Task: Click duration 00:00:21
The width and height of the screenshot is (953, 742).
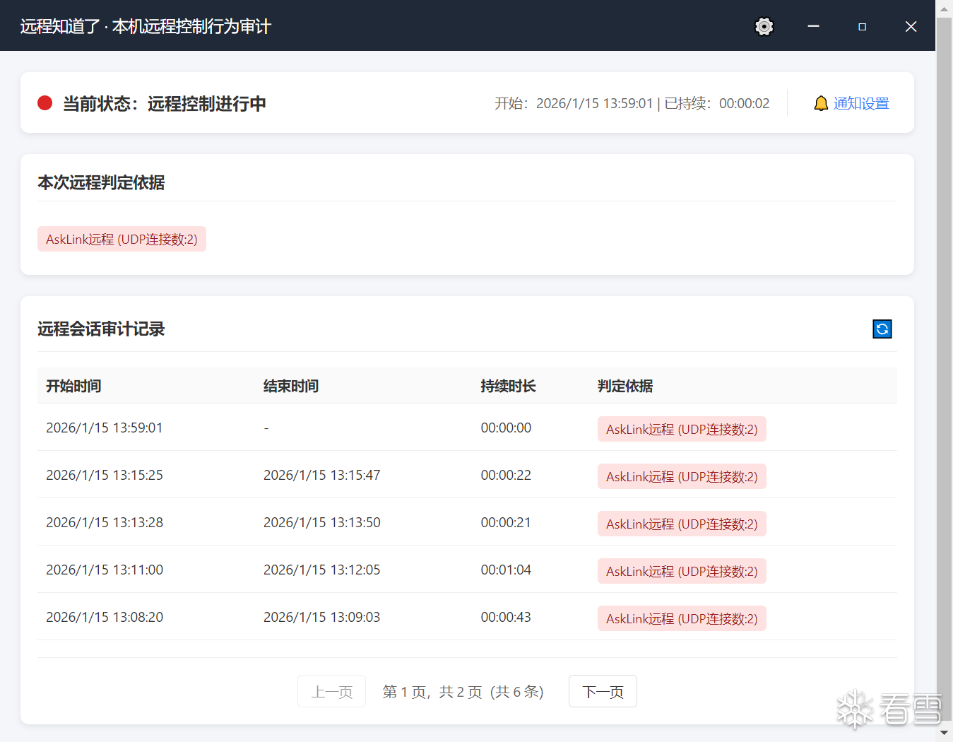Action: click(x=506, y=522)
